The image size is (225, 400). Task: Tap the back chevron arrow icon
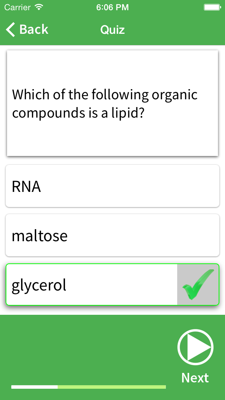[x=11, y=30]
